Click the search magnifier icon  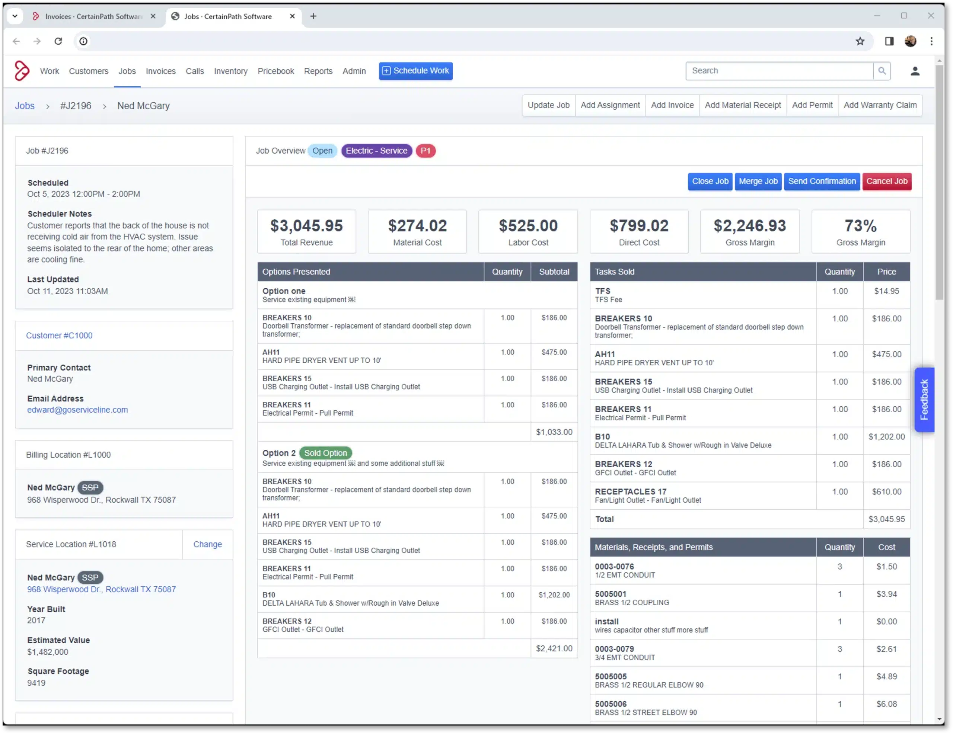[882, 71]
